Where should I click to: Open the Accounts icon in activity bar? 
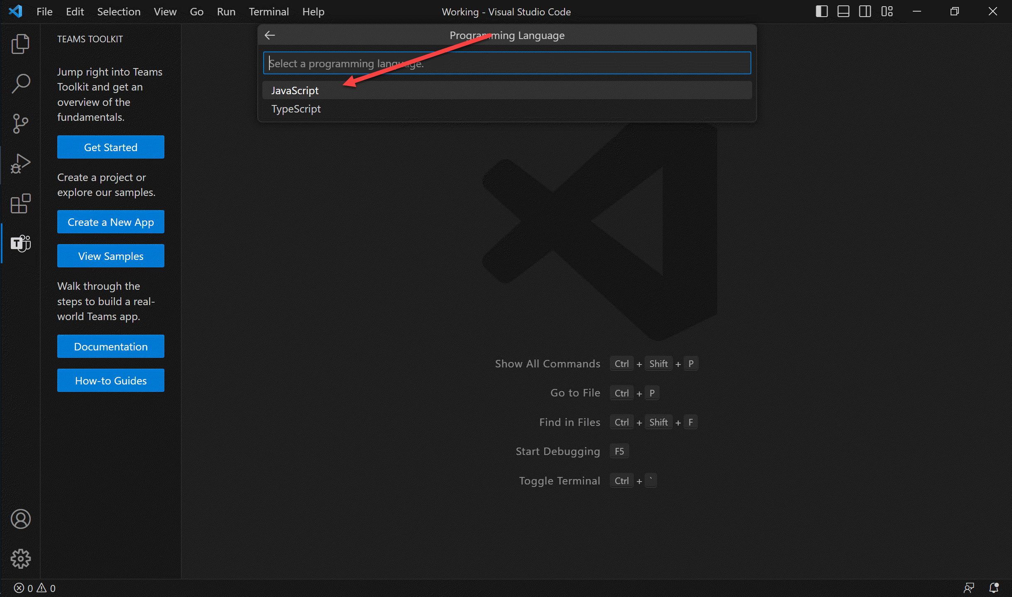click(x=20, y=519)
